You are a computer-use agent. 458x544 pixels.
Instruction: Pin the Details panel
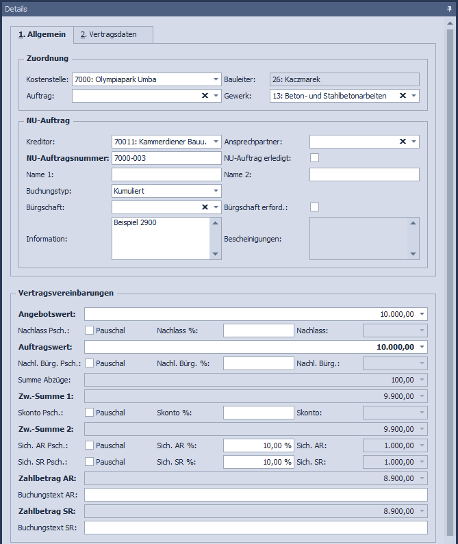[449, 8]
